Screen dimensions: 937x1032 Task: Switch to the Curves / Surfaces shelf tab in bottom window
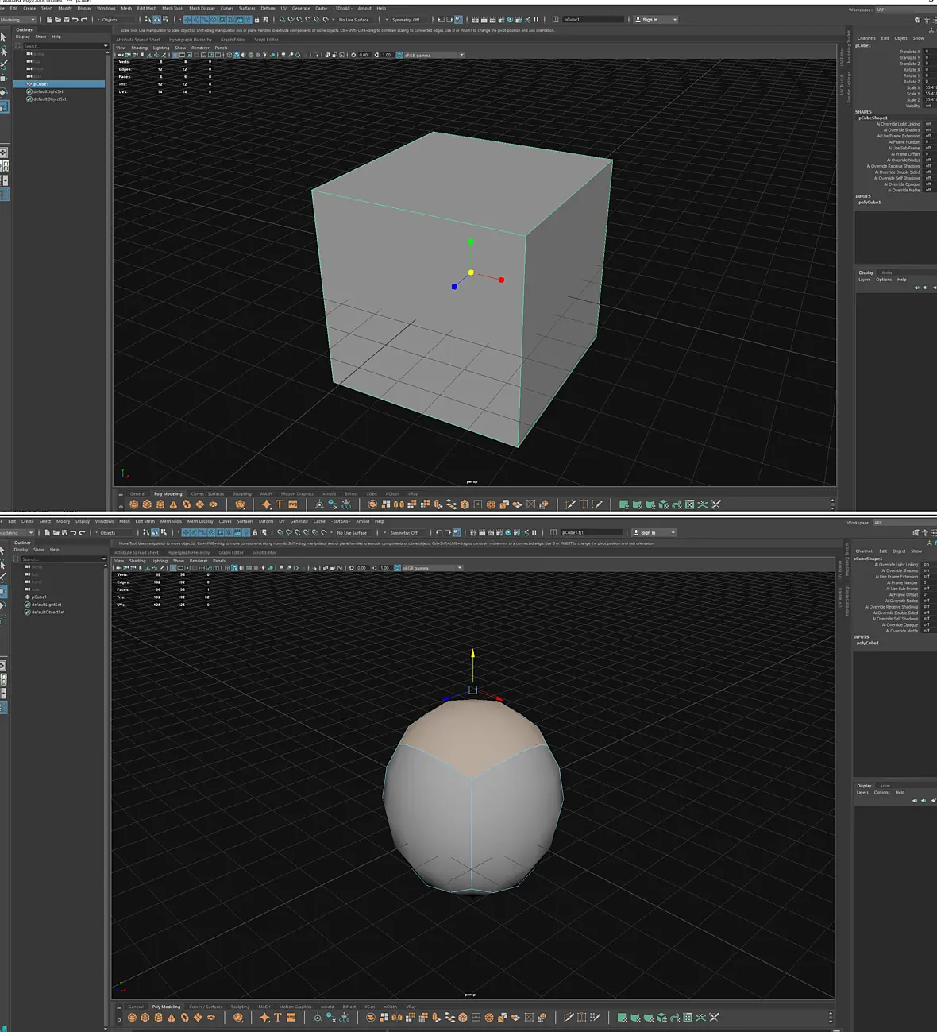coord(206,1007)
